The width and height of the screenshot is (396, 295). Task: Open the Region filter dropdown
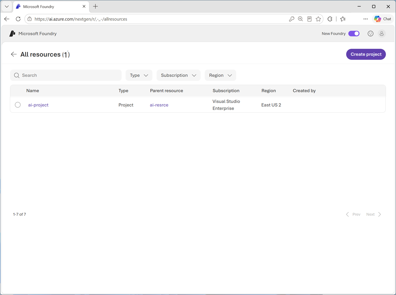point(220,75)
